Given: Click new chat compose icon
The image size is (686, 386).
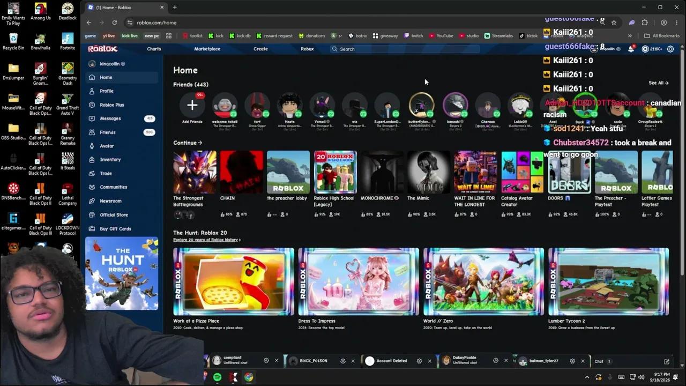Looking at the screenshot, I should click(667, 361).
